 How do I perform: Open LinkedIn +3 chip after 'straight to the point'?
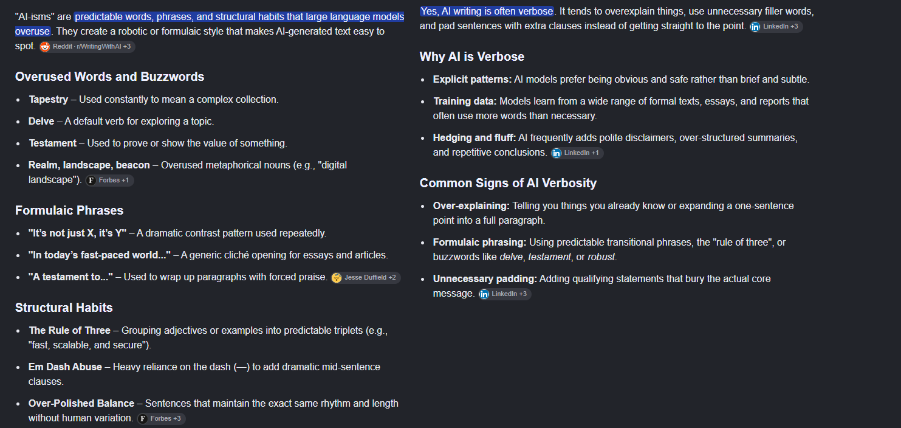click(x=776, y=27)
